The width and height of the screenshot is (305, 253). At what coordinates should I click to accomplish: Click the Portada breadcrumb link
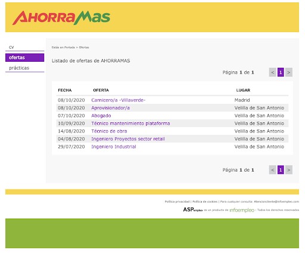(x=70, y=48)
